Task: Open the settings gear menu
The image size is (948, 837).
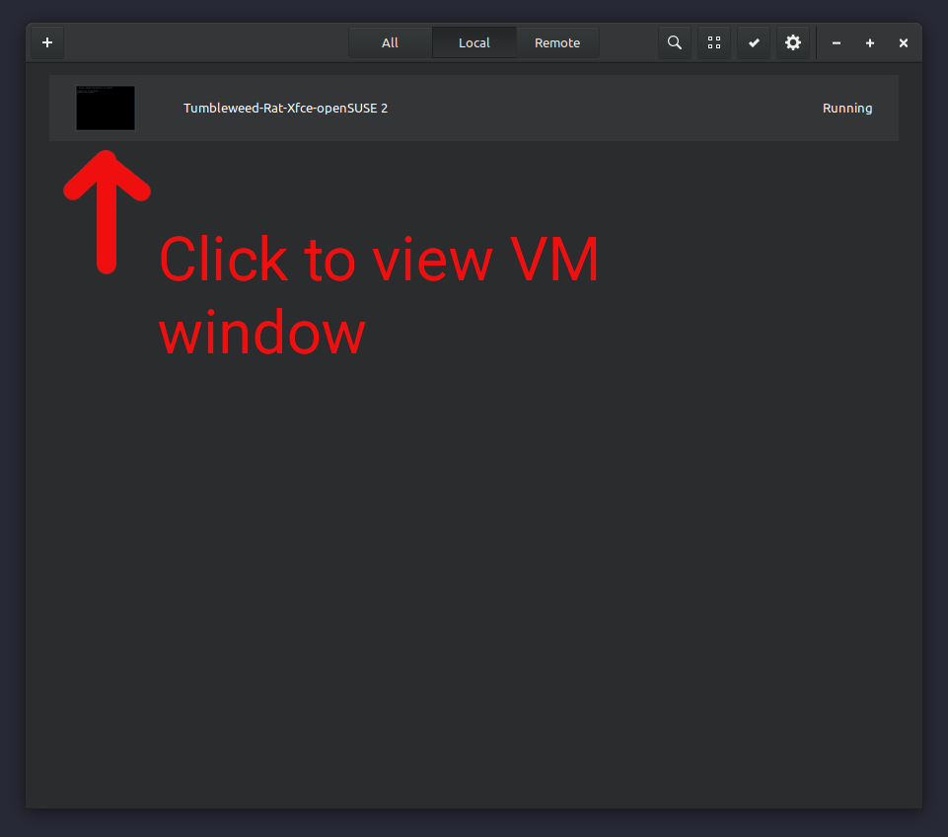Action: point(793,43)
